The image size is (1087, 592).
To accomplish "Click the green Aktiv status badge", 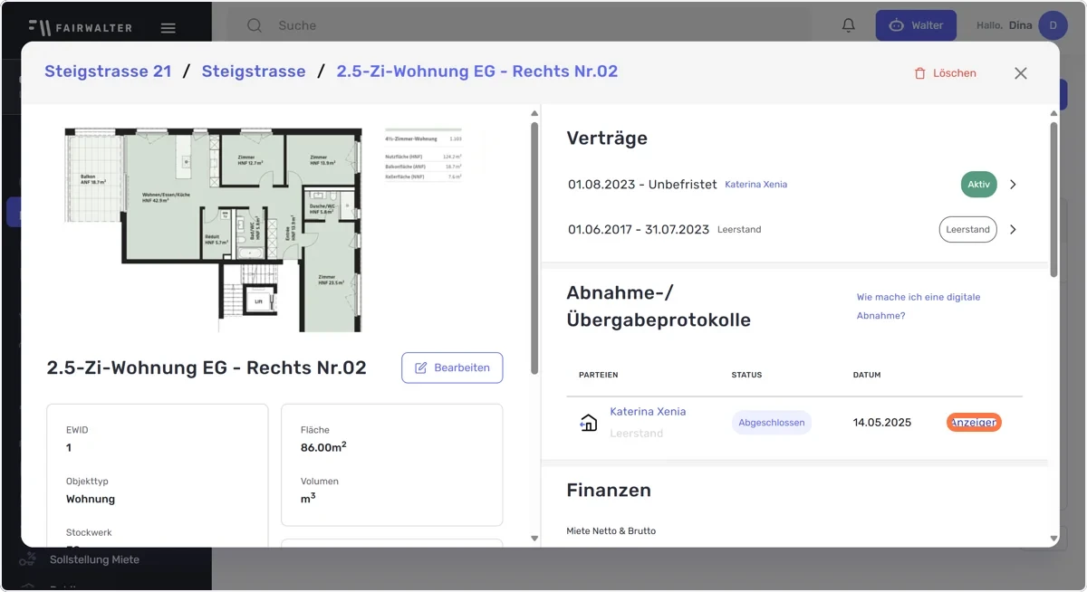I will coord(978,185).
